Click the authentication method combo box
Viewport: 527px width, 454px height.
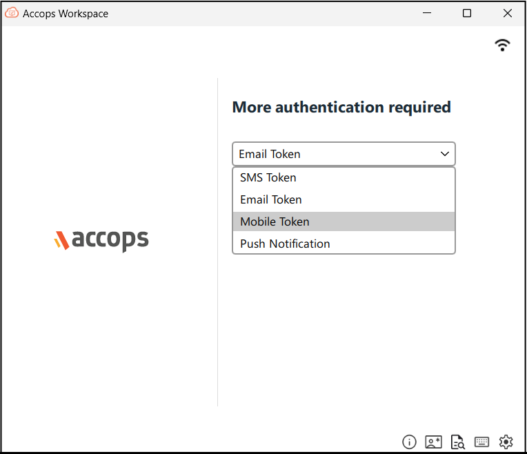[x=344, y=154]
